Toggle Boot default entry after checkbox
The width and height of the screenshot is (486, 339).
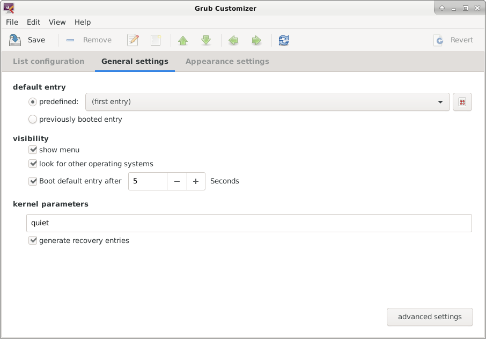(x=33, y=181)
